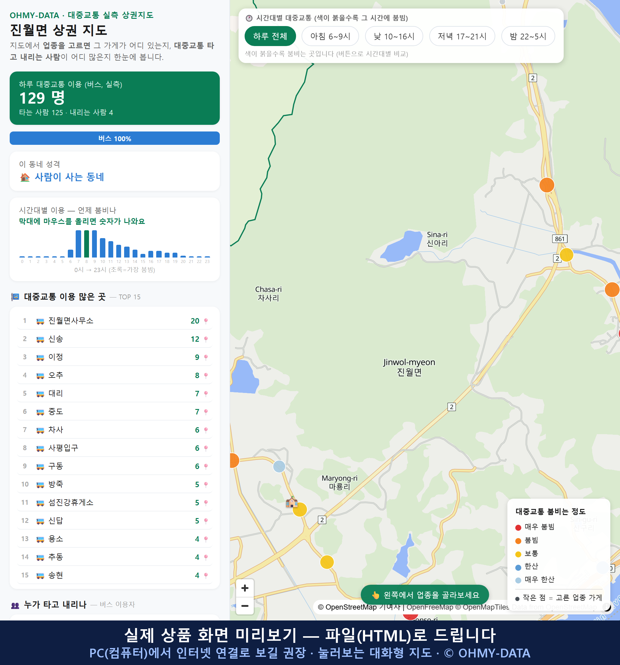This screenshot has width=620, height=665.
Task: Click the pin icon for 이정
Action: 206,357
